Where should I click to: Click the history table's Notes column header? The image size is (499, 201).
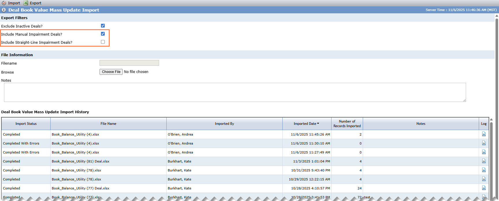[421, 124]
